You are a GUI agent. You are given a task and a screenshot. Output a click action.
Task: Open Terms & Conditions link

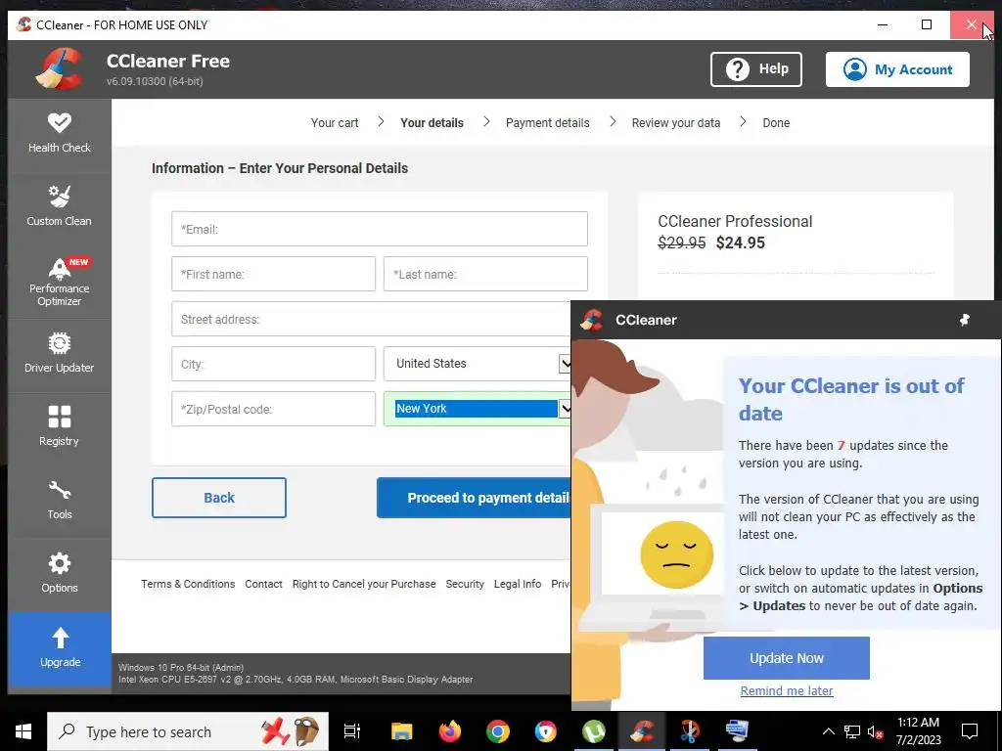point(188,584)
